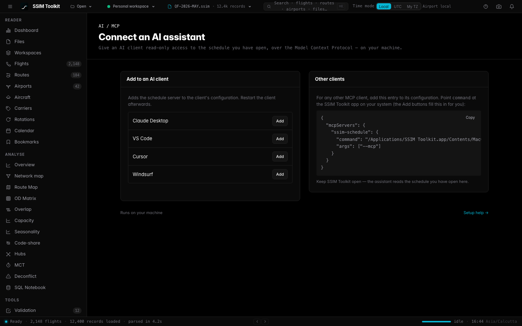522x326 pixels.
Task: Add the server to Windsurf
Action: [280, 174]
